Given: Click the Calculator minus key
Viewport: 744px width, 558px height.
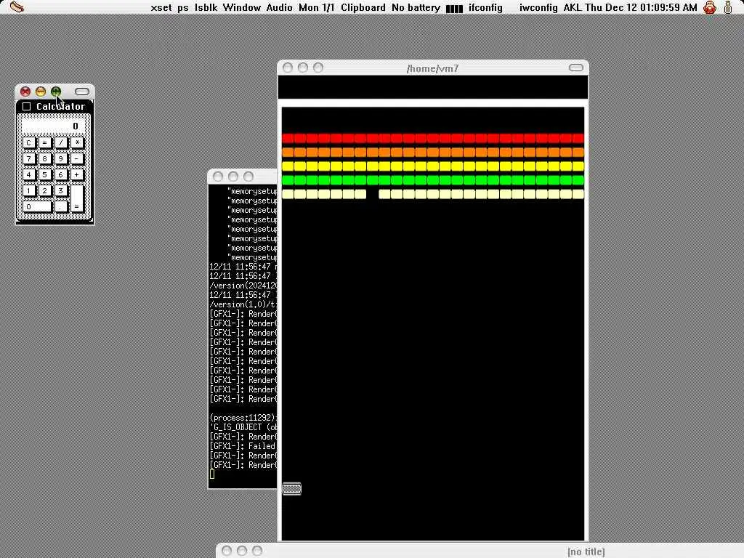Looking at the screenshot, I should click(x=77, y=158).
